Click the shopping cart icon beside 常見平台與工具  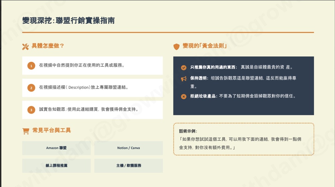click(26, 131)
